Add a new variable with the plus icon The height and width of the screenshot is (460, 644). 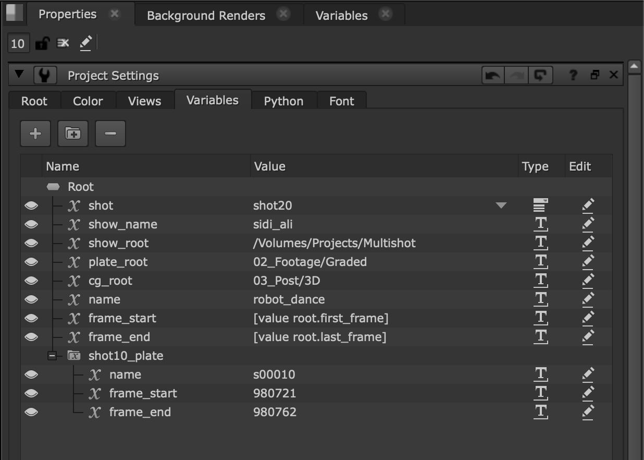[x=35, y=134]
